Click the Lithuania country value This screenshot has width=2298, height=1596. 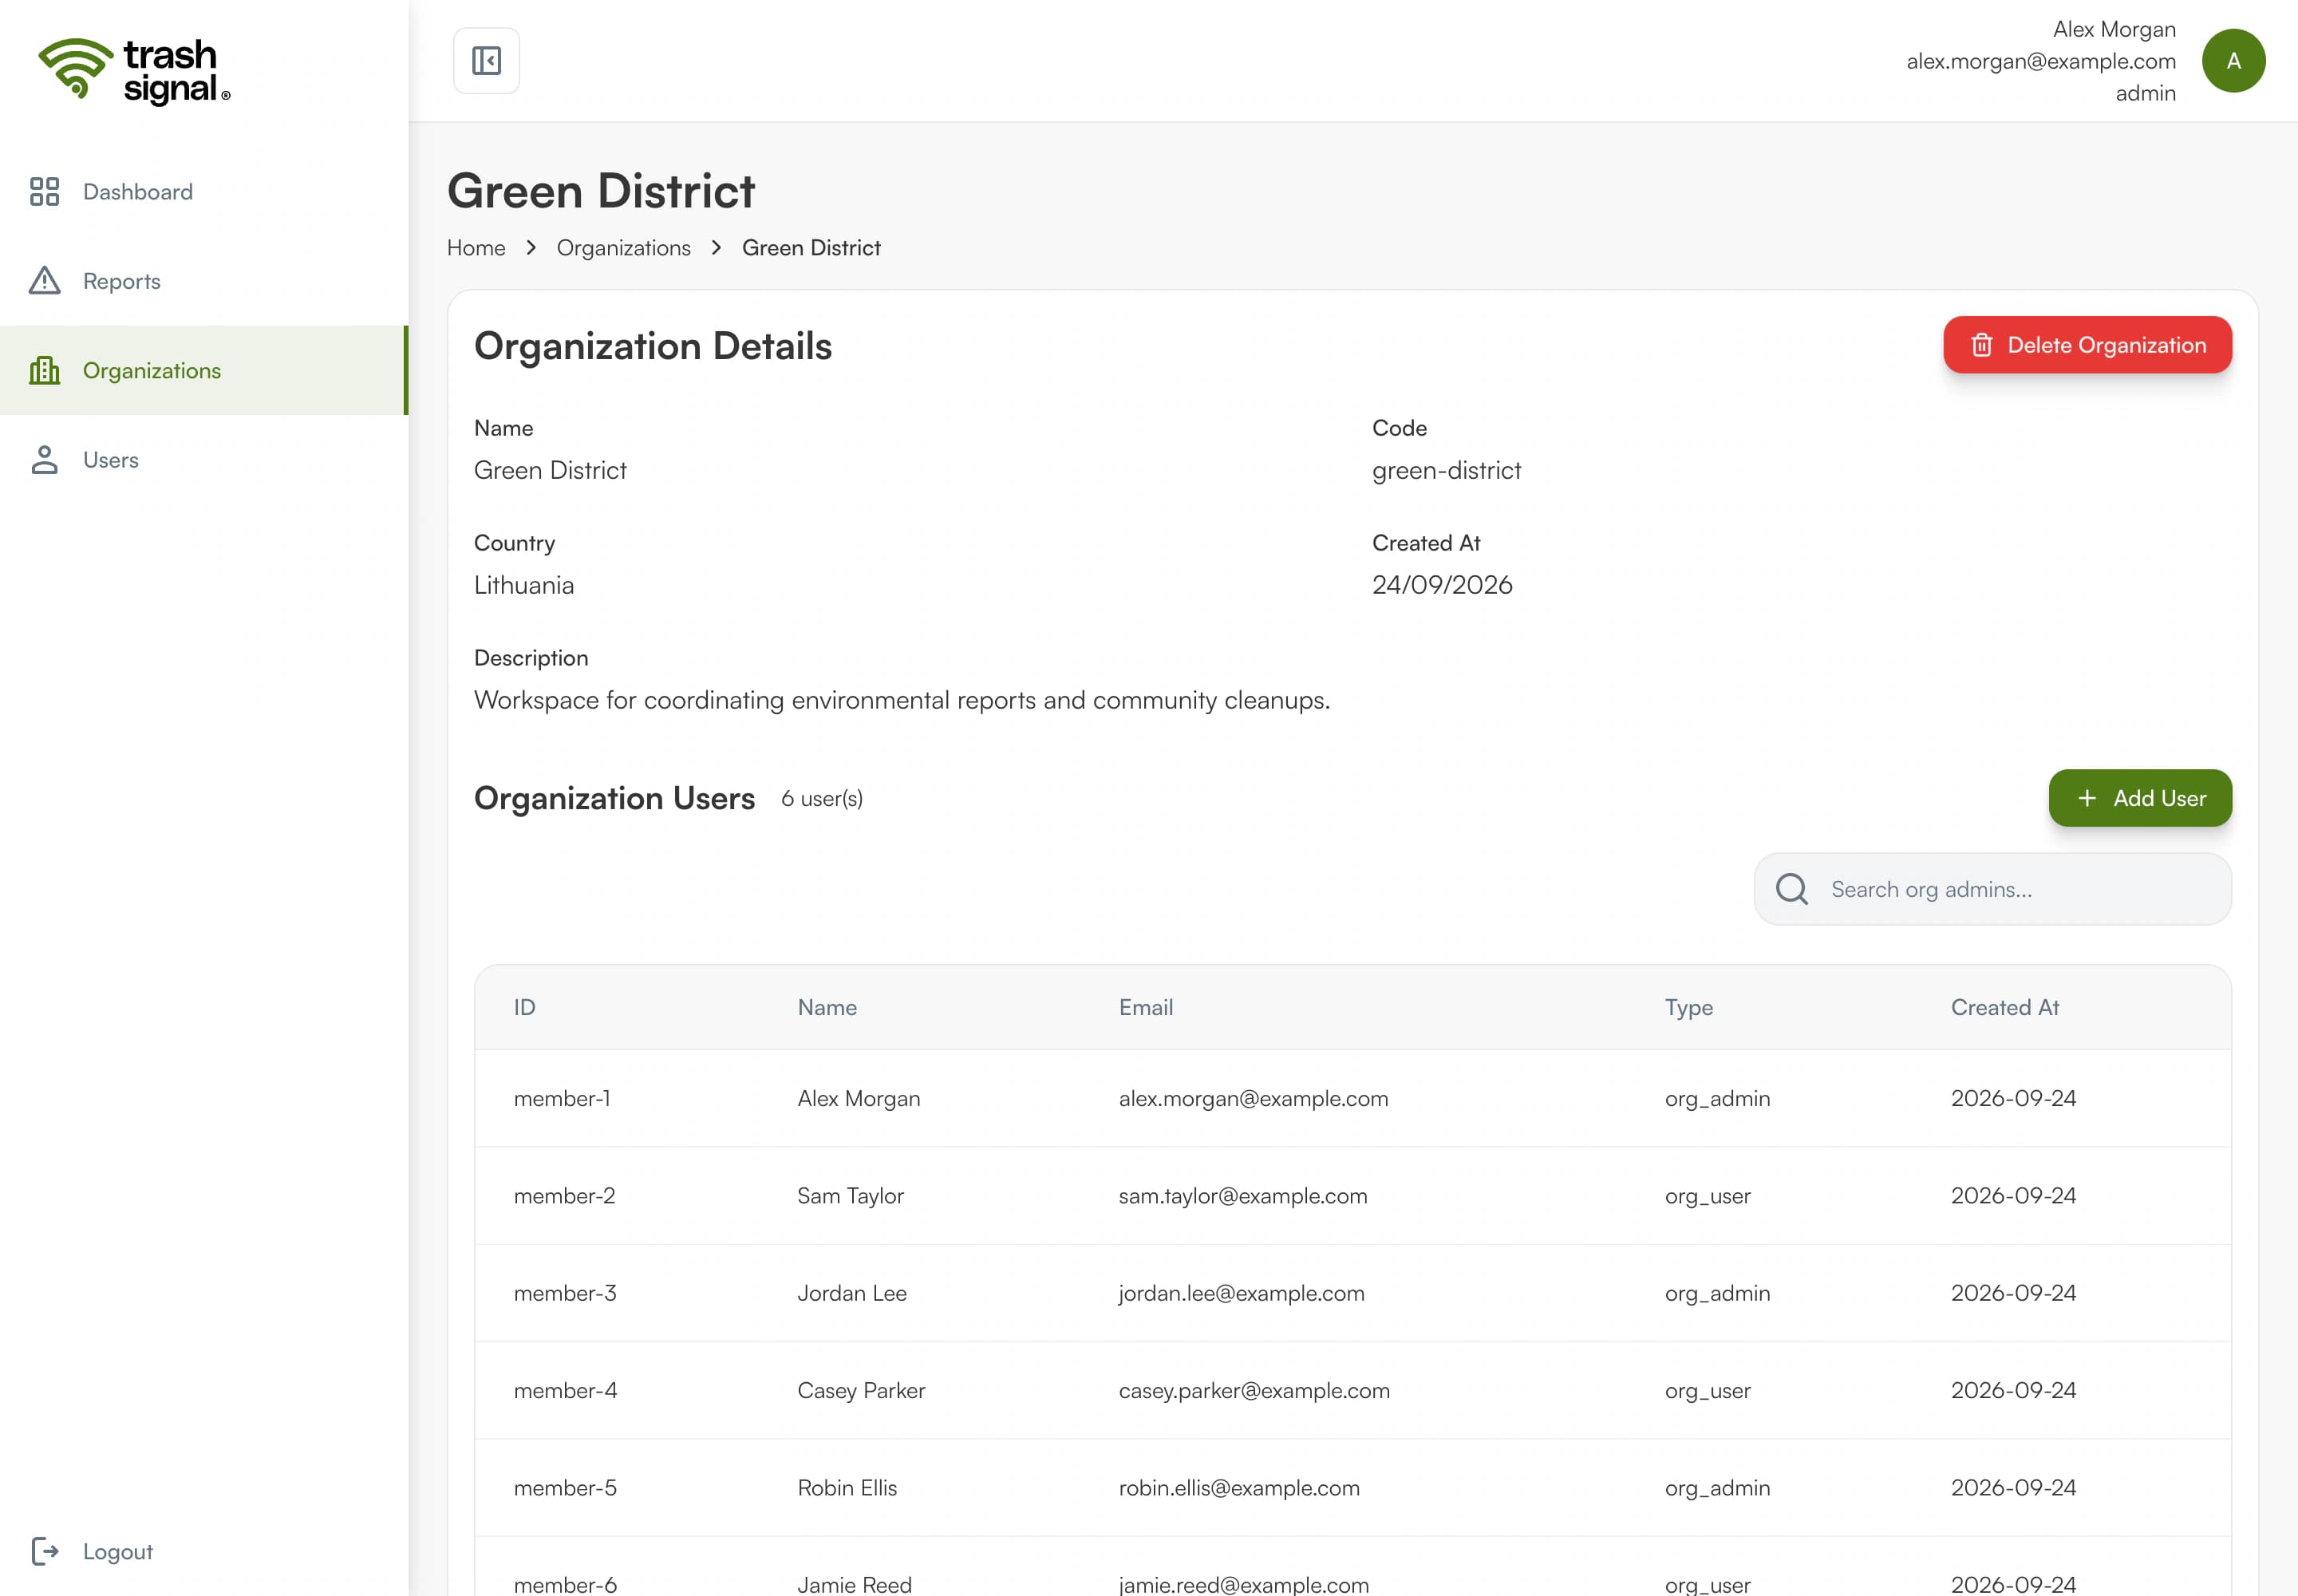point(524,585)
